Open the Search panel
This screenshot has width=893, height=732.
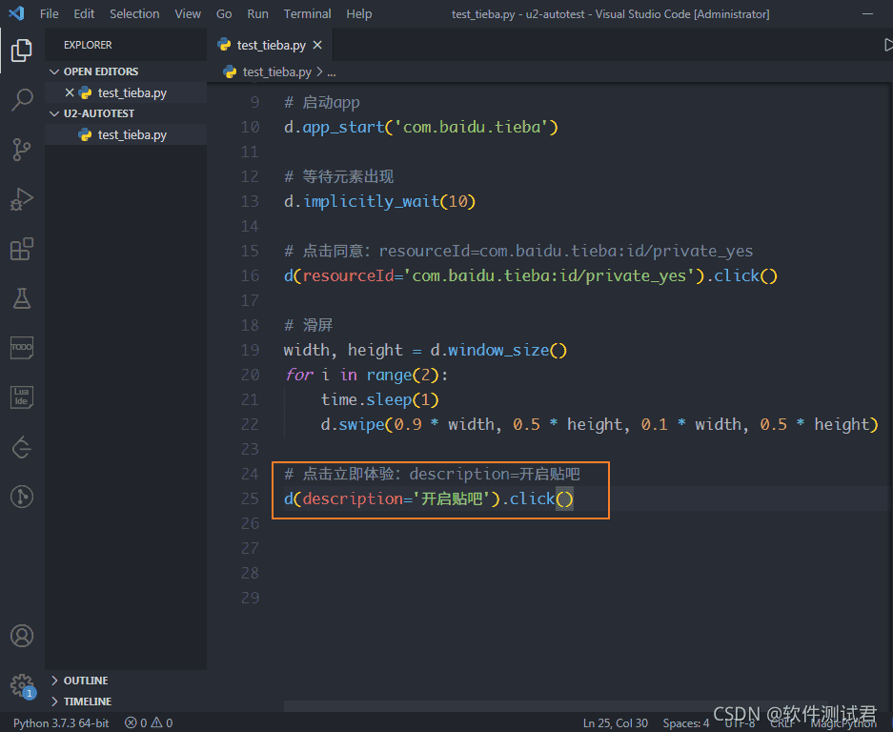[21, 99]
